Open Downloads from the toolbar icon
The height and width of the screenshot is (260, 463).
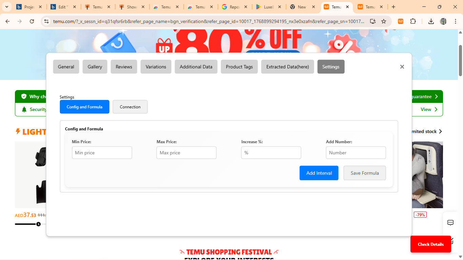[x=431, y=21]
